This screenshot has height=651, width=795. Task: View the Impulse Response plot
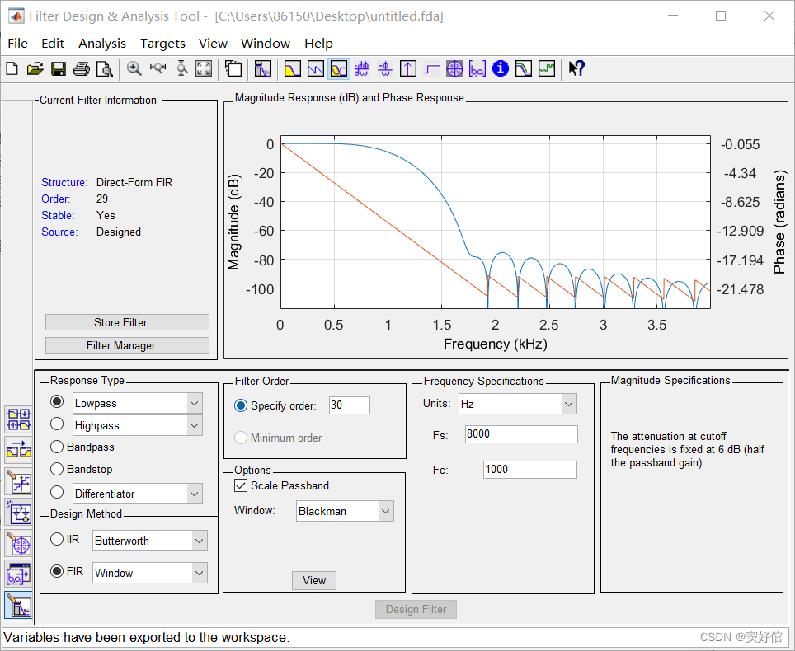(407, 68)
